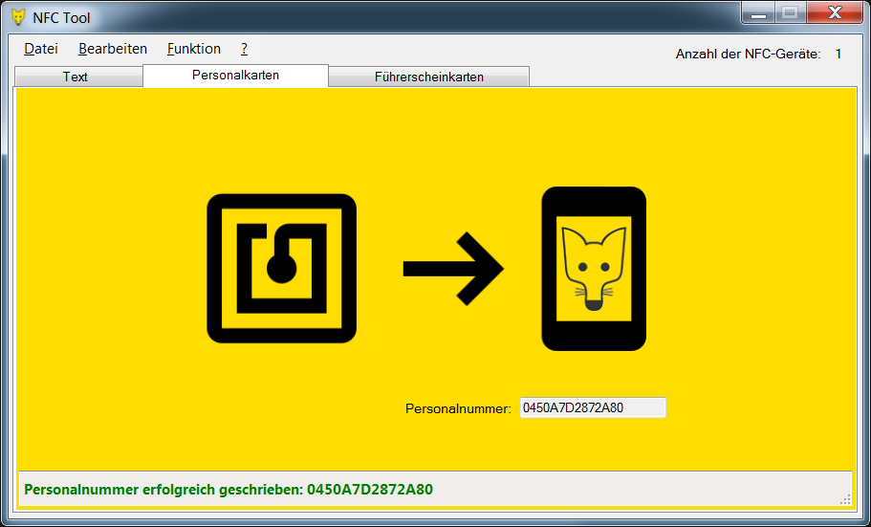Maximize the NFC Tool window

[x=789, y=13]
